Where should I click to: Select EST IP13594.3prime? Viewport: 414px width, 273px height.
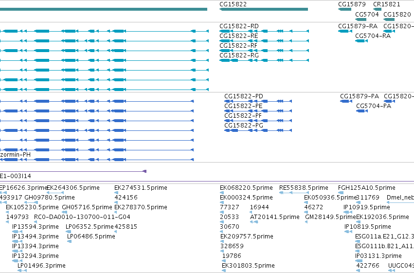pos(36,227)
